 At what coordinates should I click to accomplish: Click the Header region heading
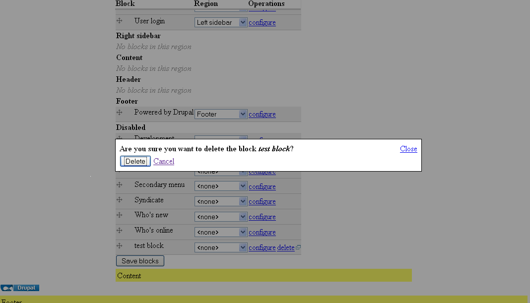pos(129,79)
